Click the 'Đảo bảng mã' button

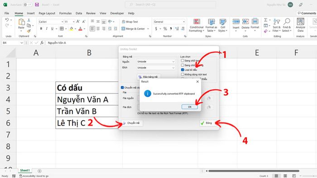(x=149, y=77)
